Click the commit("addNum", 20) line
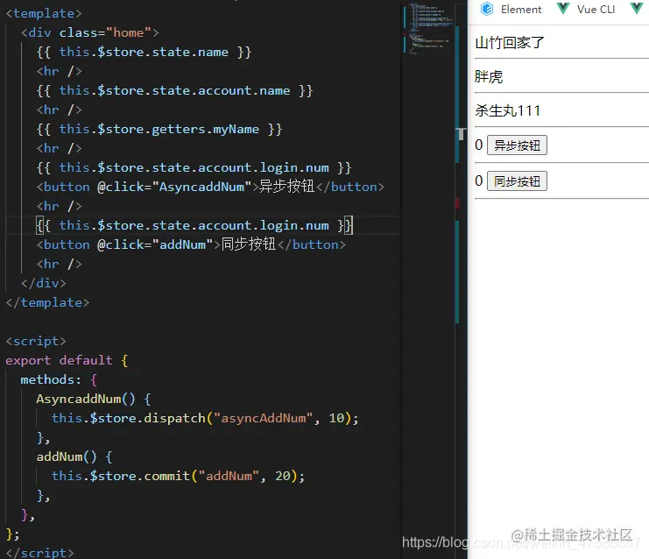 (x=178, y=476)
